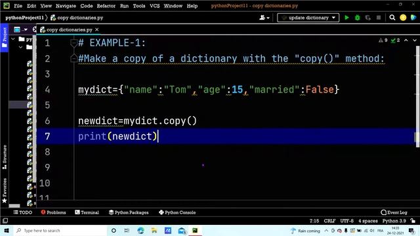Viewport: 420px width, 236px height.
Task: Open the Mail app on taskbar
Action: pos(182,230)
